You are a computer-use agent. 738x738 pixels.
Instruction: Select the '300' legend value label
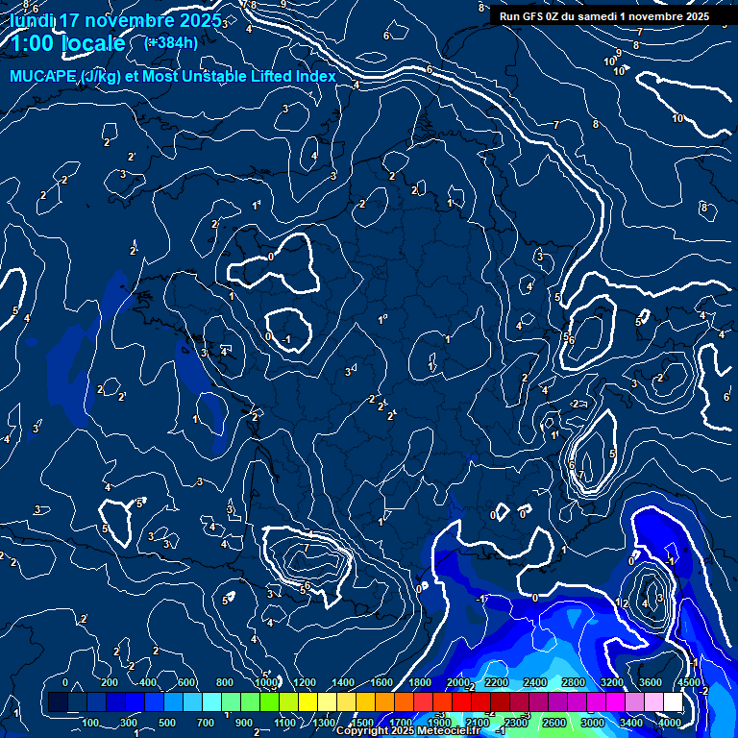[129, 723]
